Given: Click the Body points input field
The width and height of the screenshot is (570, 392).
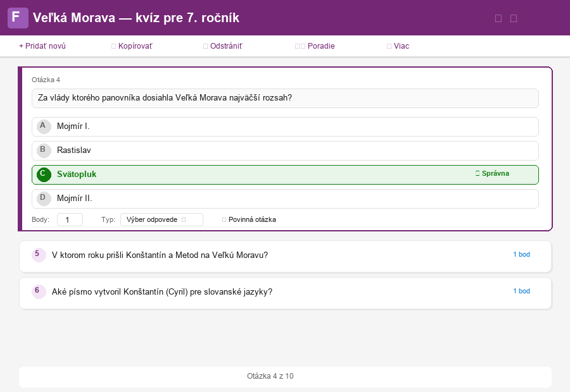Looking at the screenshot, I should 70,219.
